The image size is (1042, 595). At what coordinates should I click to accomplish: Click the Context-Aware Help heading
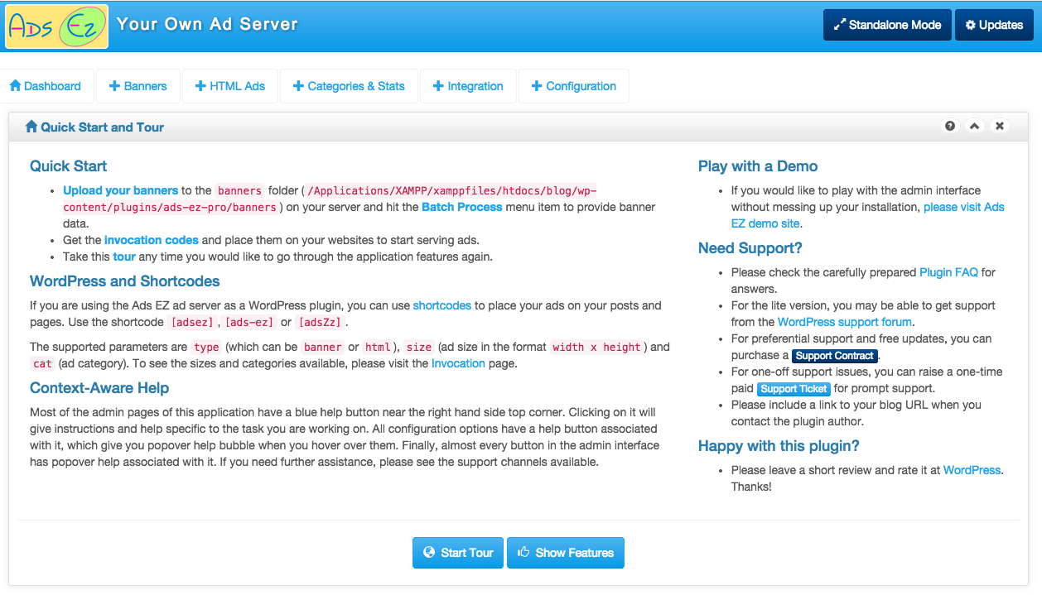click(x=99, y=387)
